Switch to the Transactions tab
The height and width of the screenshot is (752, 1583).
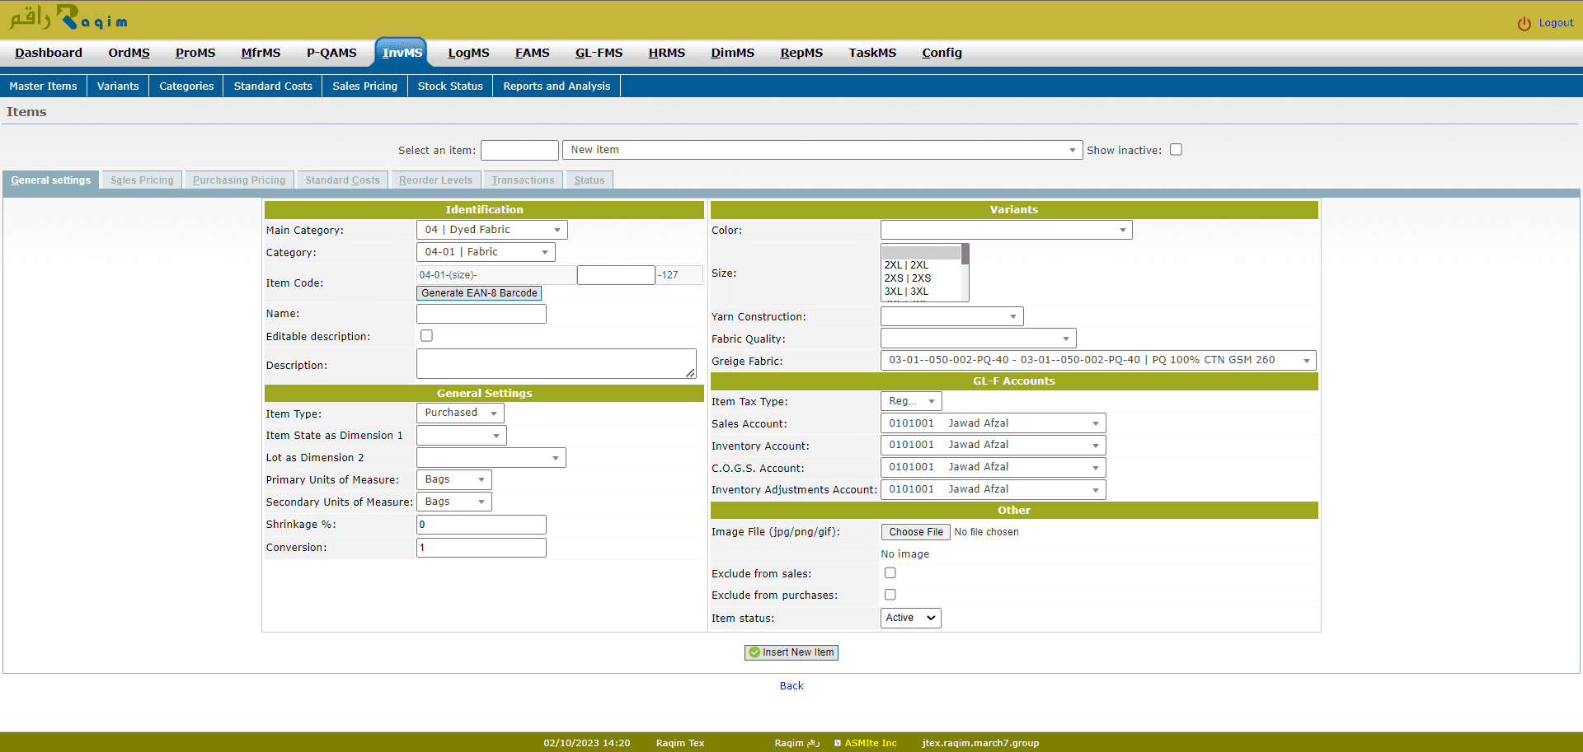click(x=523, y=180)
